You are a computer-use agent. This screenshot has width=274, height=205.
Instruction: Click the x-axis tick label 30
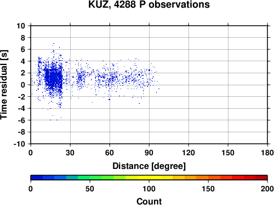(x=70, y=153)
